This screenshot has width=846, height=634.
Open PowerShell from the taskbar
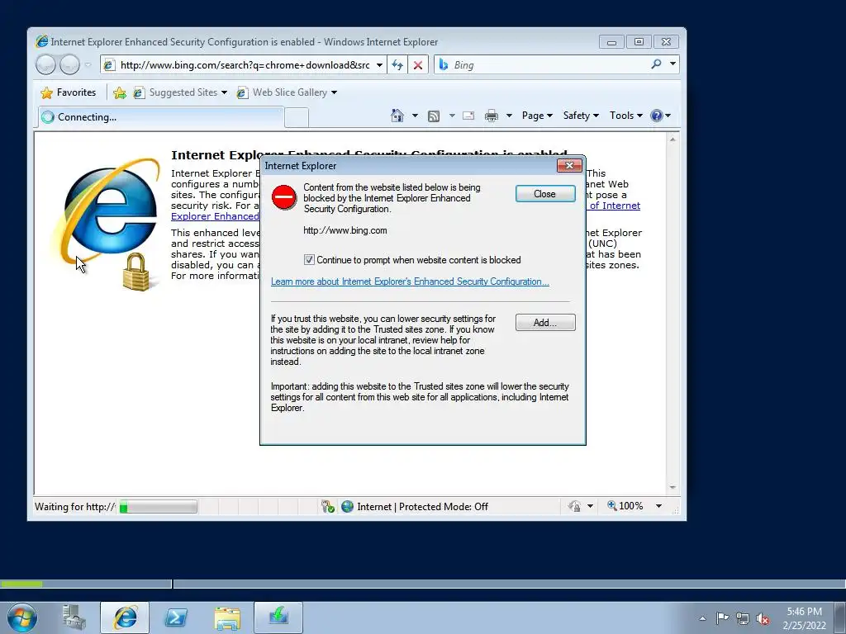[x=176, y=617]
